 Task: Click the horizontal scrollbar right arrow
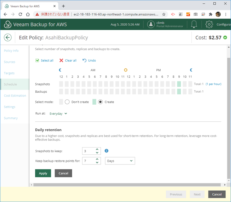pos(225,185)
